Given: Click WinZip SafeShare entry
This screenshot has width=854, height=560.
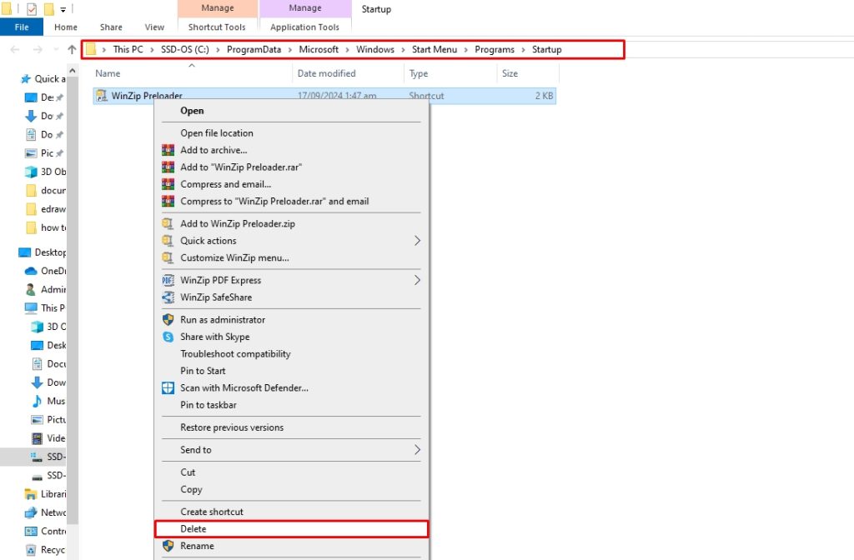Looking at the screenshot, I should 291,297.
